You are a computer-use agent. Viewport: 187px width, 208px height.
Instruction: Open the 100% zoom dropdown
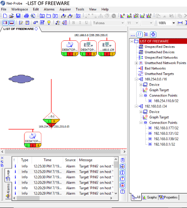click(173, 23)
